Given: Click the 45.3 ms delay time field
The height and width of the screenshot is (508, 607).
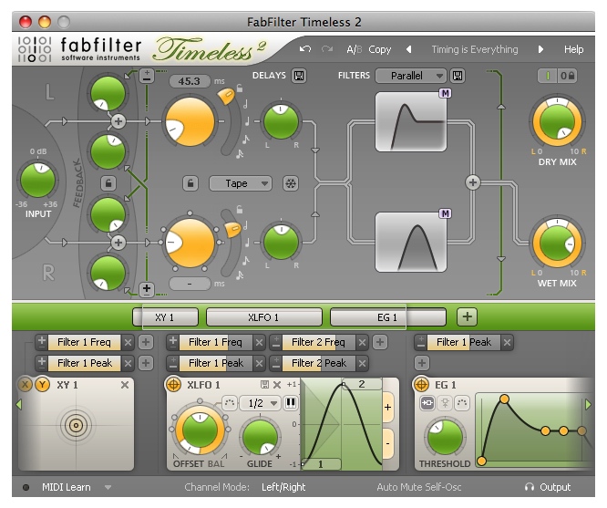Looking at the screenshot, I should (x=190, y=81).
